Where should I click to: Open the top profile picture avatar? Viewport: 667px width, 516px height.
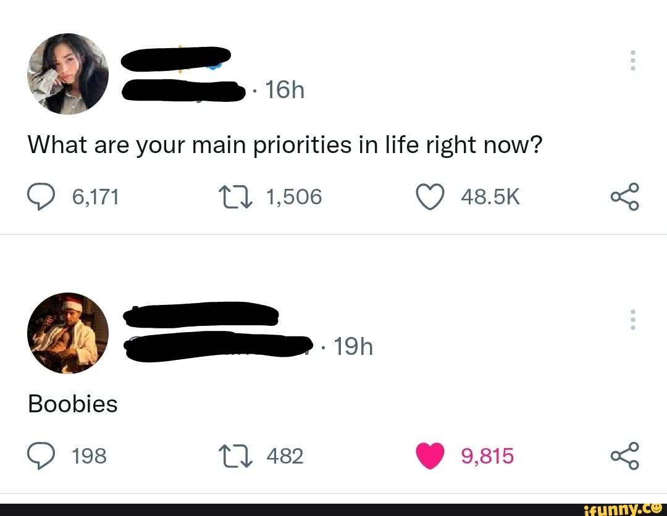tap(67, 74)
